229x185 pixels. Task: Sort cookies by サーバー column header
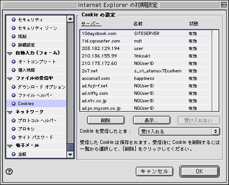click(x=91, y=24)
